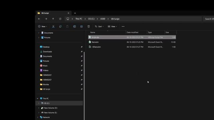
Task: Click the Copy icon in toolbar
Action: coord(60,27)
